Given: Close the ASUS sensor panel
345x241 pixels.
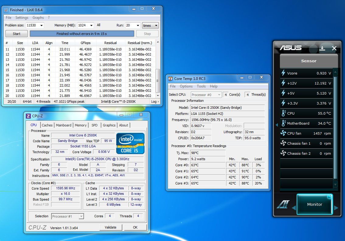Looking at the screenshot, I should click(x=334, y=48).
